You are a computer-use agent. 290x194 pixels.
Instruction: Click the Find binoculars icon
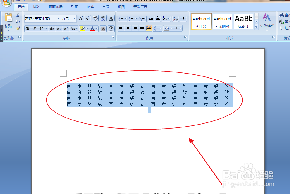point(281,15)
